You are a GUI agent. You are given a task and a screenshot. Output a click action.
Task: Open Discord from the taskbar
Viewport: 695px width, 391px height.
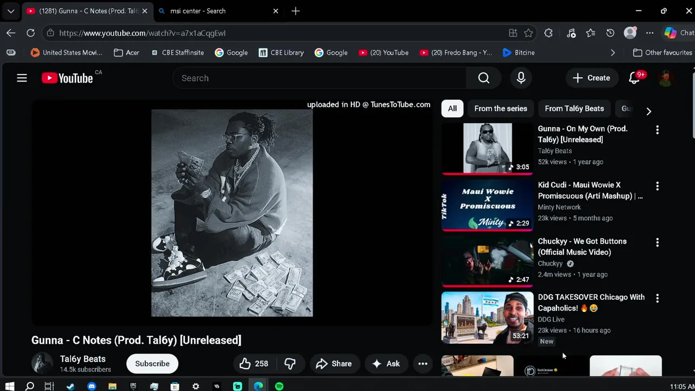[x=91, y=386]
